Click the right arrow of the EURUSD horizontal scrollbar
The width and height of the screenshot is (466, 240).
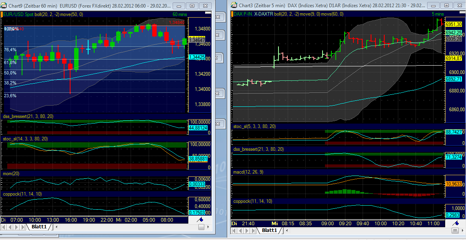click(x=208, y=227)
